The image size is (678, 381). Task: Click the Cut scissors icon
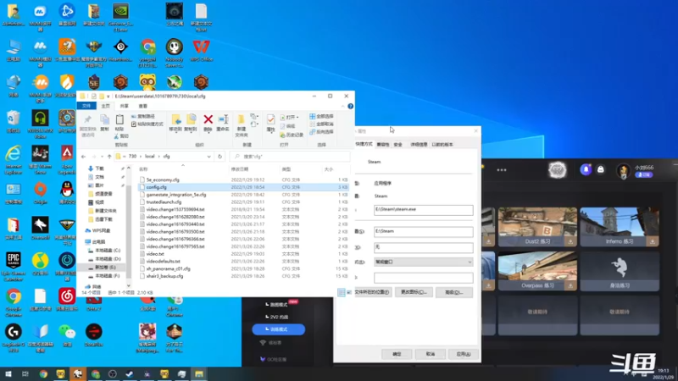click(117, 136)
